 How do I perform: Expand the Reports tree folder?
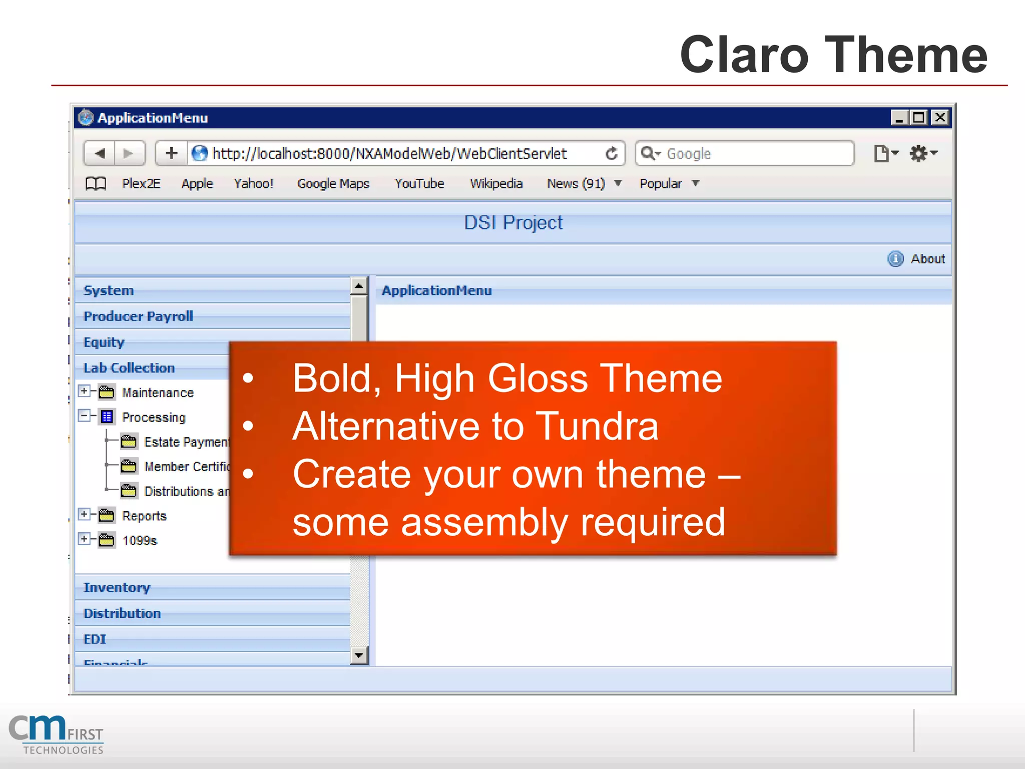(x=85, y=515)
